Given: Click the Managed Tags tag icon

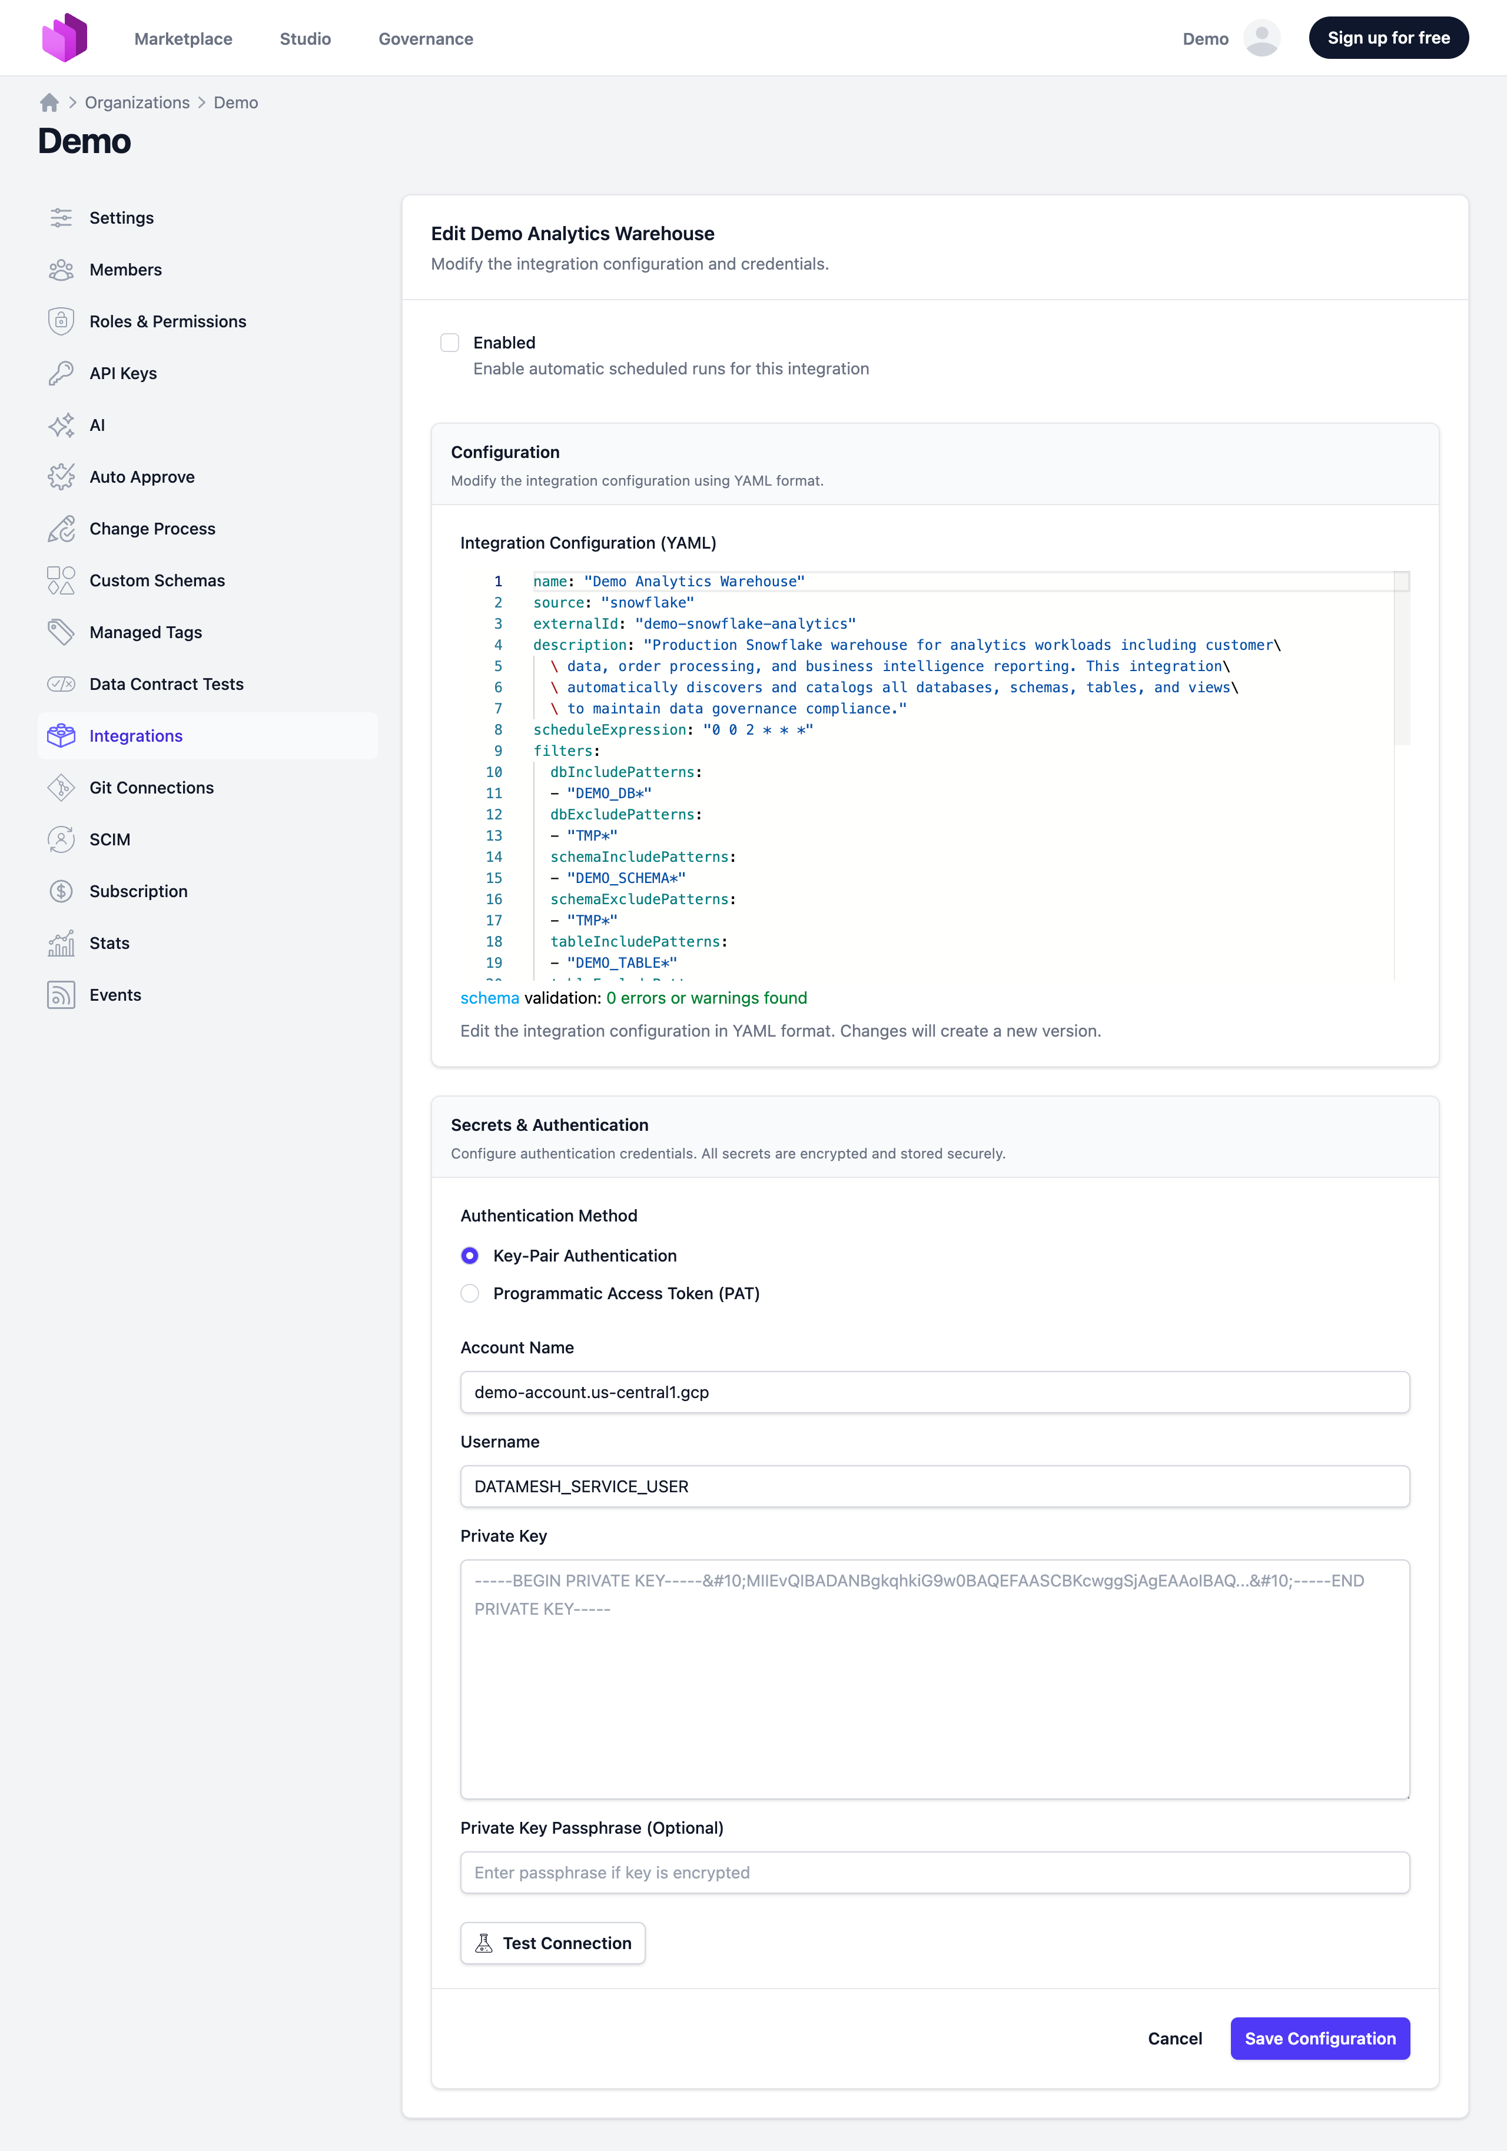Looking at the screenshot, I should click(61, 632).
